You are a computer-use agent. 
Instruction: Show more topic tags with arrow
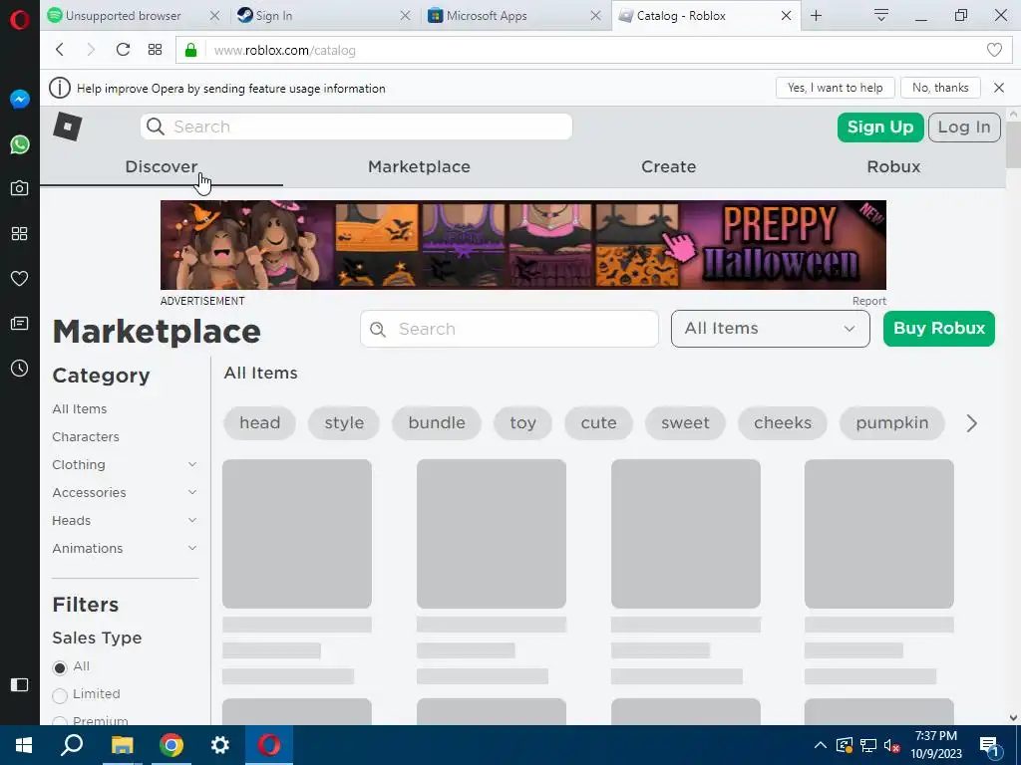[x=971, y=423]
